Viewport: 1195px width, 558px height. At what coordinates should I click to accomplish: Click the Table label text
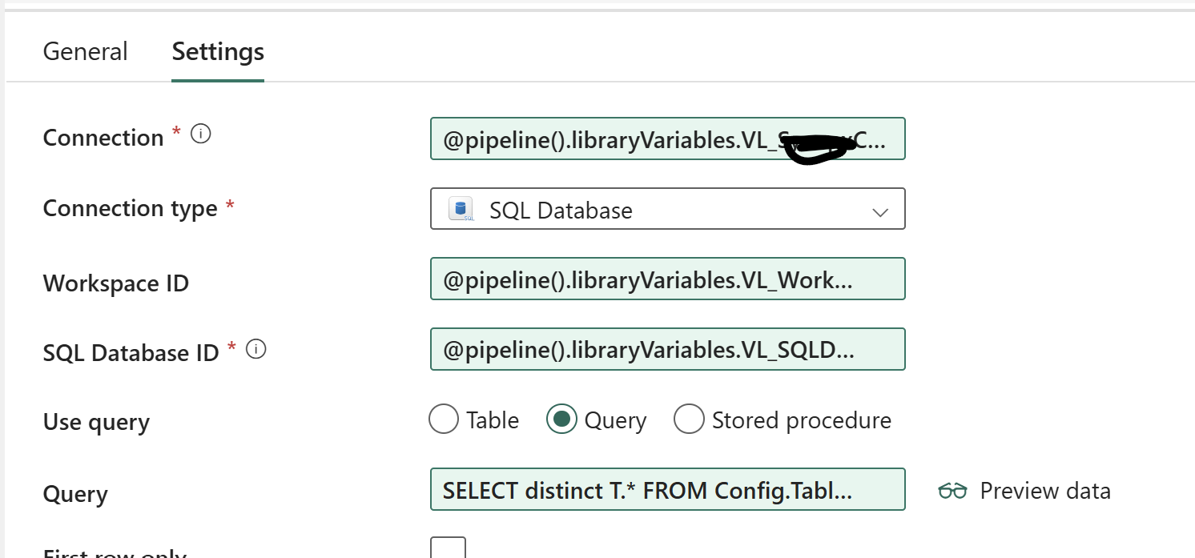[x=493, y=420]
